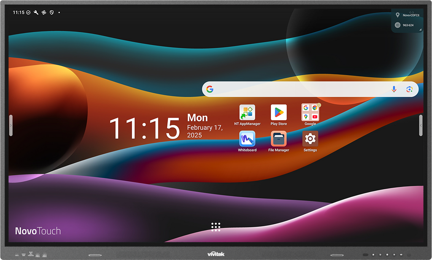432x260 pixels.
Task: Launch the Whiteboard app
Action: (x=247, y=139)
